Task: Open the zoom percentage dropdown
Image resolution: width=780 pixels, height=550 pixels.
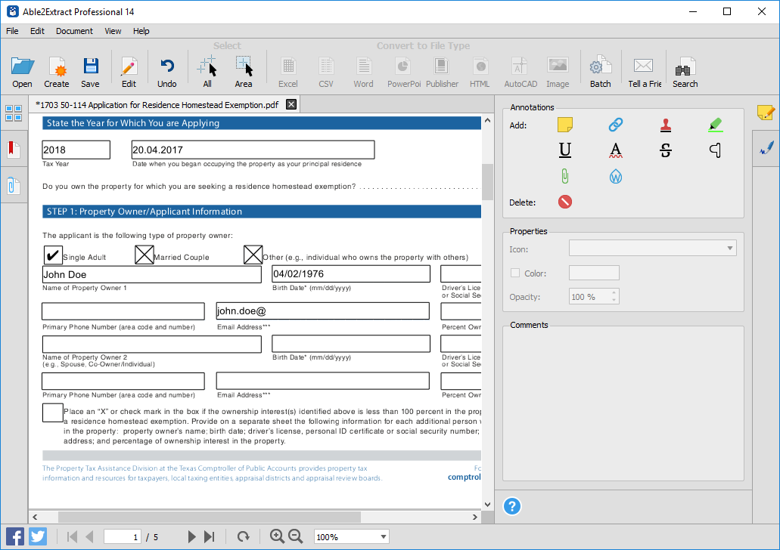Action: pyautogui.click(x=350, y=536)
